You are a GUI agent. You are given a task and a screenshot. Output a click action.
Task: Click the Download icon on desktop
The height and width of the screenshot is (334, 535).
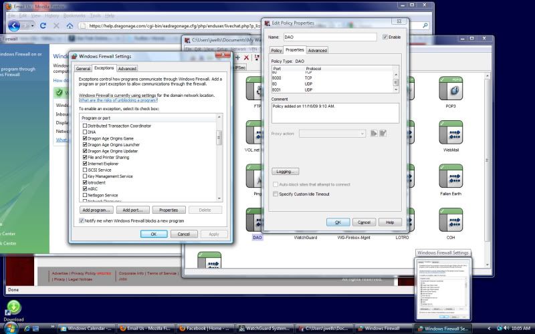(x=13, y=309)
